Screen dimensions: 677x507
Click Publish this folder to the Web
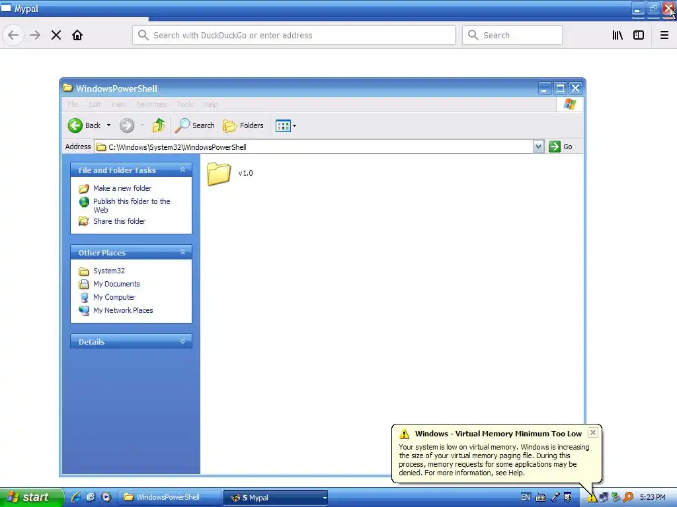tap(132, 206)
